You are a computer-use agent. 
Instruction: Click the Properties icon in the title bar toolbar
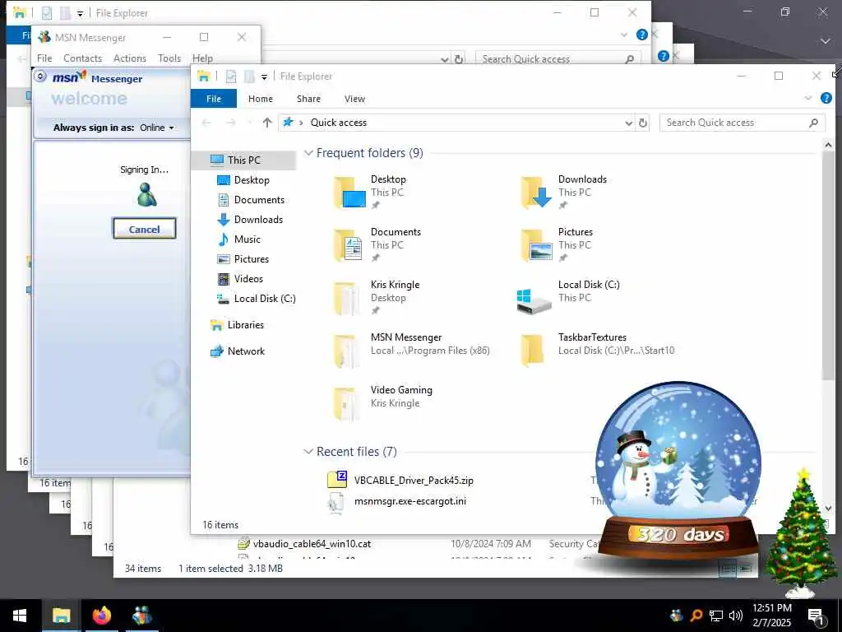pyautogui.click(x=231, y=77)
